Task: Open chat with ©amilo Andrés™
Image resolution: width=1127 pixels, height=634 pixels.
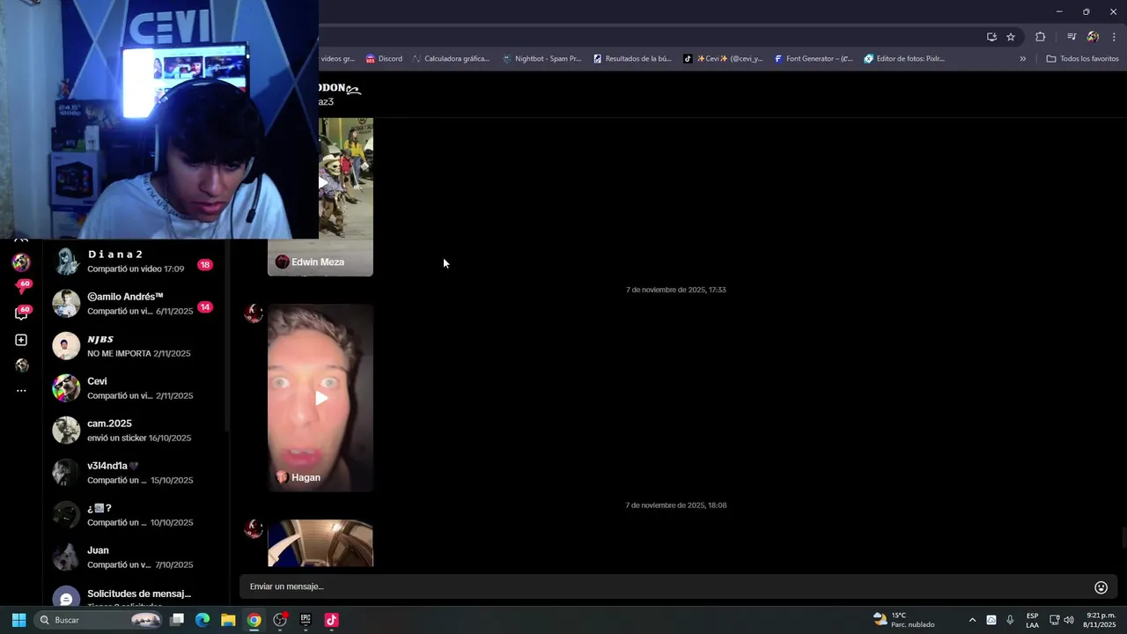Action: (136, 304)
